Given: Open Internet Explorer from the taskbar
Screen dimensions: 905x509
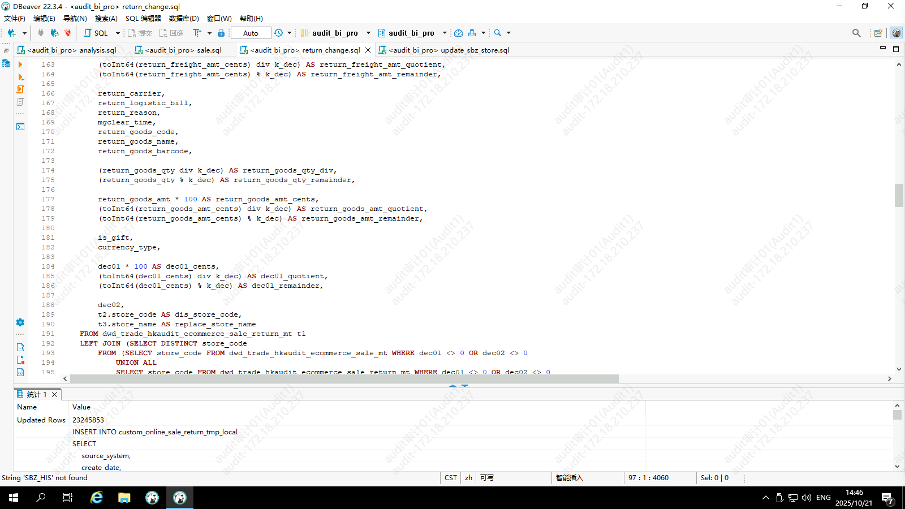Looking at the screenshot, I should coord(97,498).
